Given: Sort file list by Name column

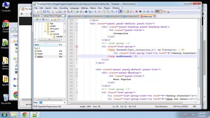Looking at the screenshot, I should 46,45.
